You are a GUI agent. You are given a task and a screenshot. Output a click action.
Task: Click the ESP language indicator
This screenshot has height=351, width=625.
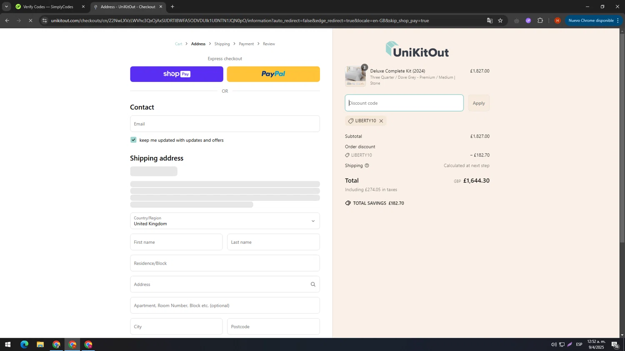coord(579,344)
